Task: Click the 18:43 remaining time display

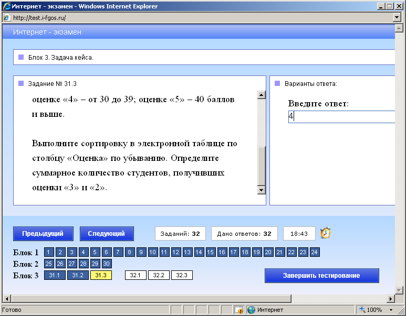Action: (299, 234)
